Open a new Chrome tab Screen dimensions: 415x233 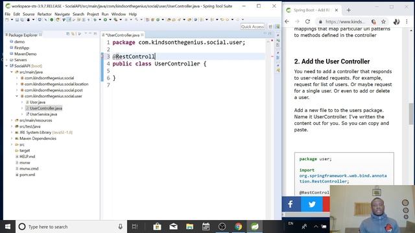(x=349, y=10)
